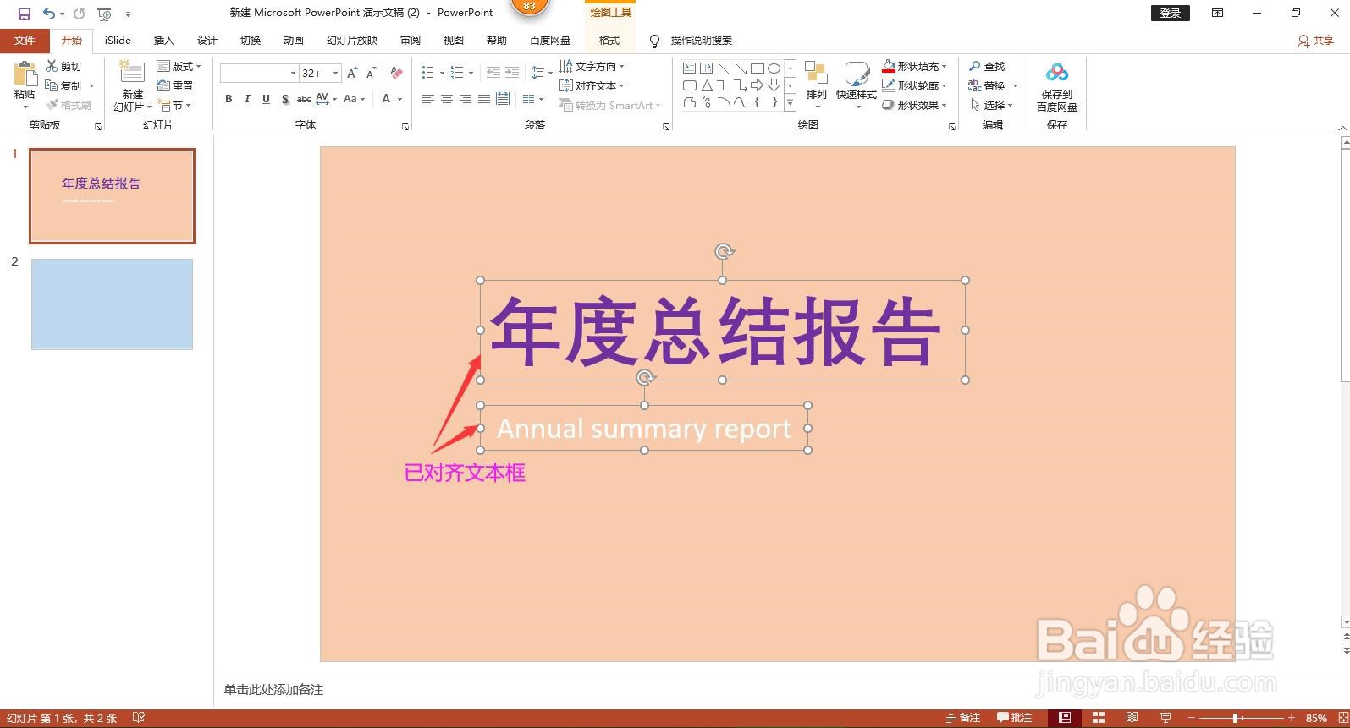Switch to Slide Sorter view icon
Screen dimensions: 1350x728
click(x=1099, y=718)
